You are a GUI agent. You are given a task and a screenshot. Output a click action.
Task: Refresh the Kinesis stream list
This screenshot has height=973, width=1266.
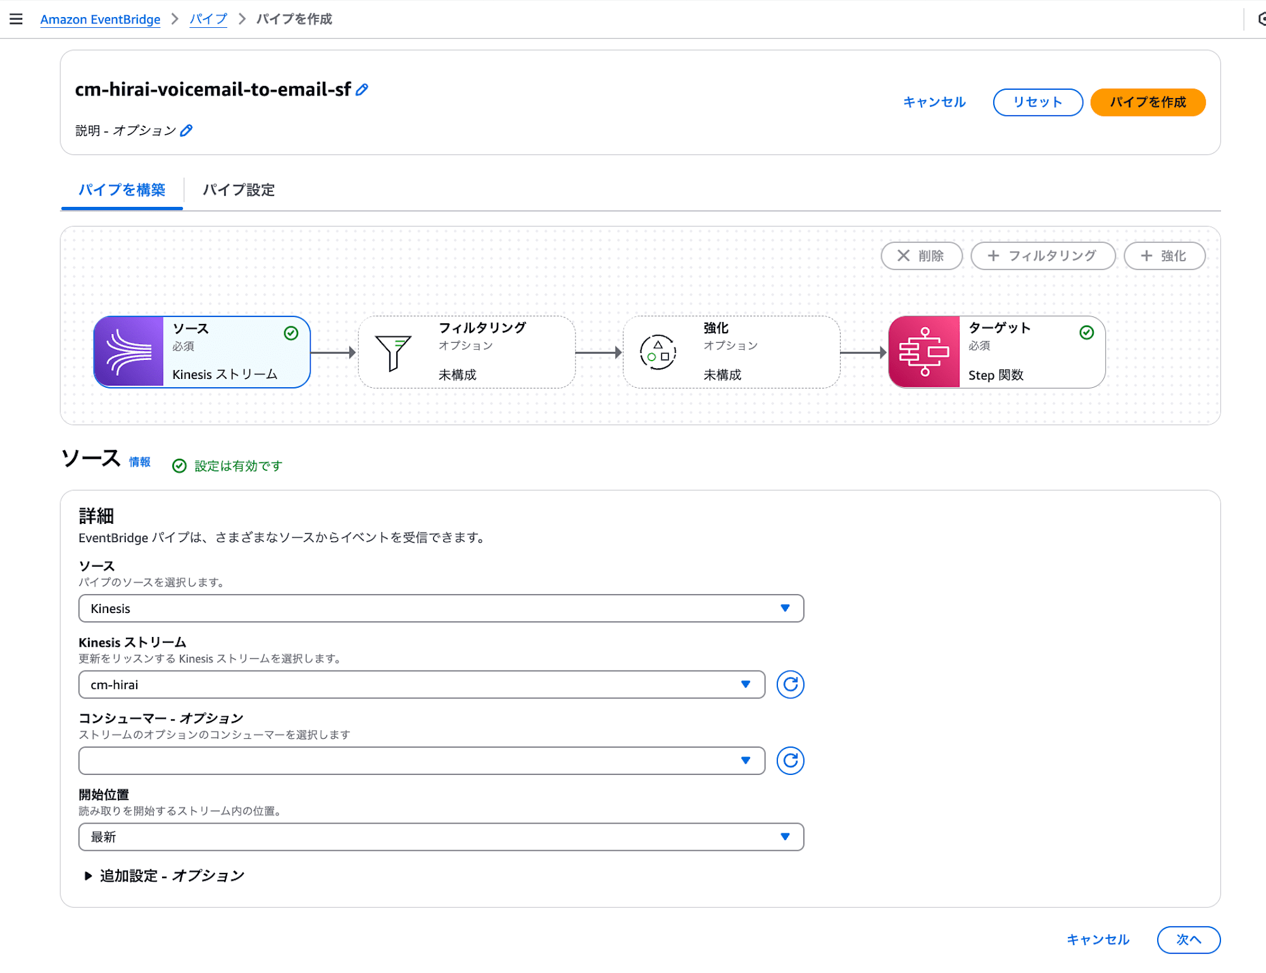tap(790, 685)
